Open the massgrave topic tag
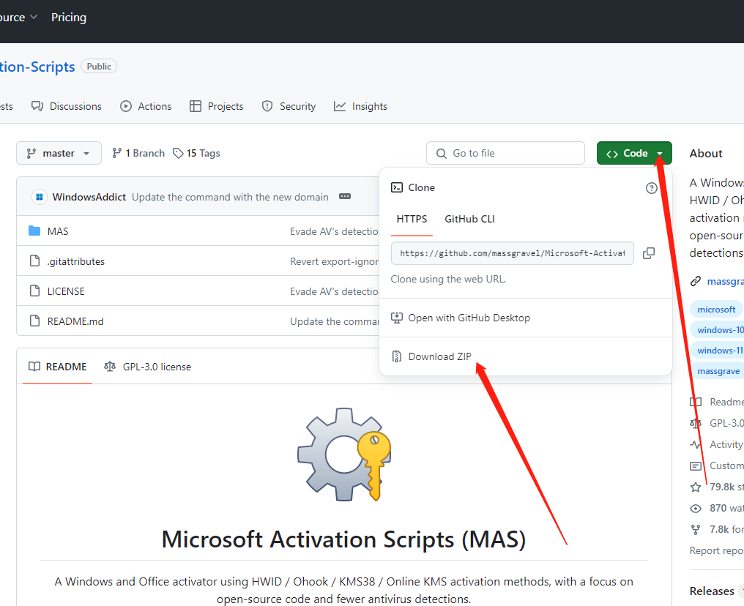The width and height of the screenshot is (744, 606). pos(718,371)
